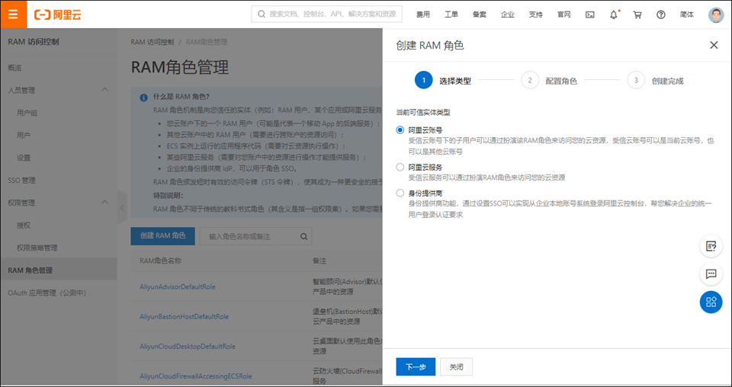Click the top search input field
Screen dimensions: 732x387
pos(328,14)
